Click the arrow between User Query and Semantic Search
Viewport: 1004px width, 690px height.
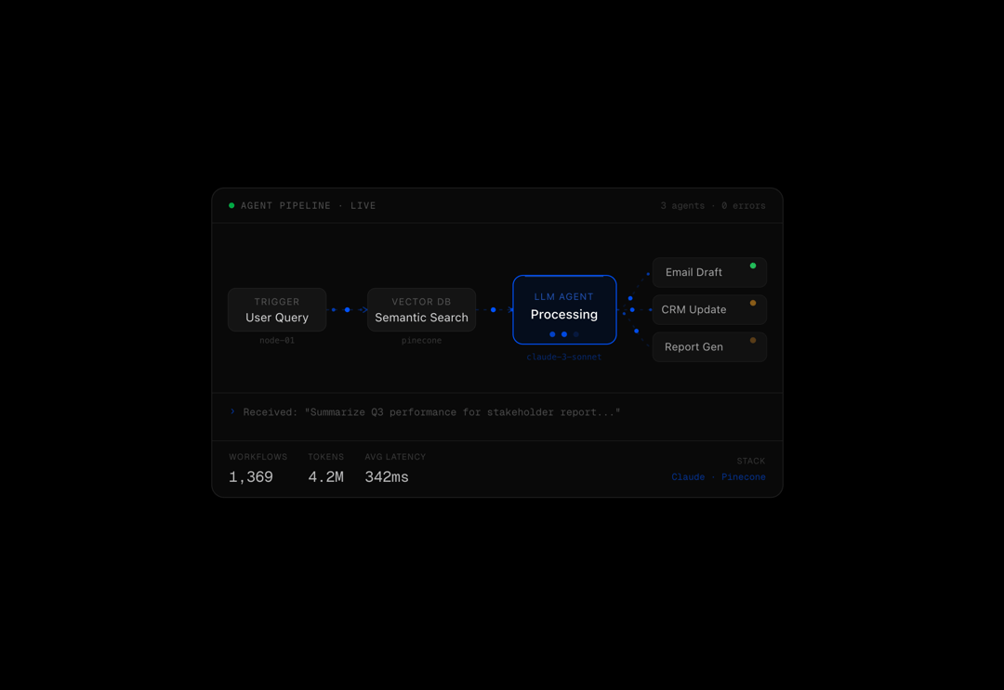pyautogui.click(x=347, y=309)
